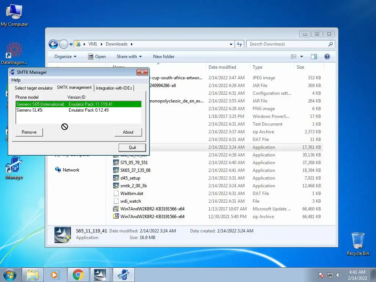Open File Explorer from the taskbar
Image resolution: width=376 pixels, height=282 pixels.
coord(33,275)
